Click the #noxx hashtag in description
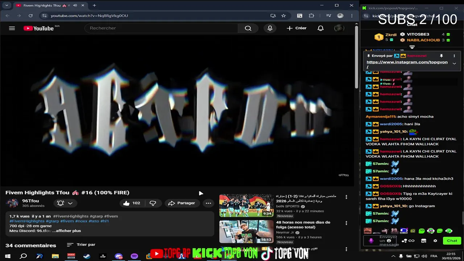 [x=81, y=221]
